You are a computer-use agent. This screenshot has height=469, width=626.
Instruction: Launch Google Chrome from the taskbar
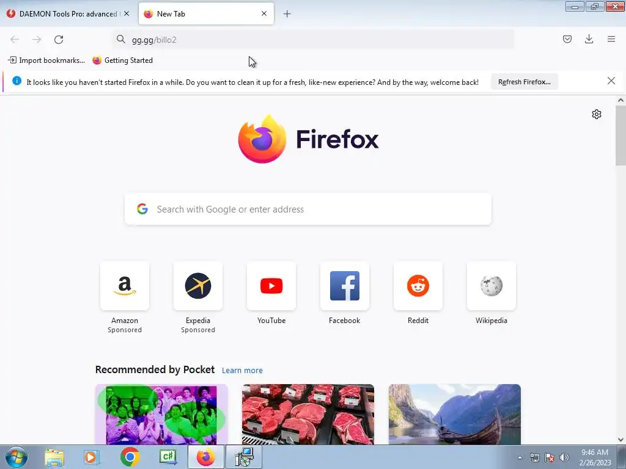pyautogui.click(x=130, y=457)
